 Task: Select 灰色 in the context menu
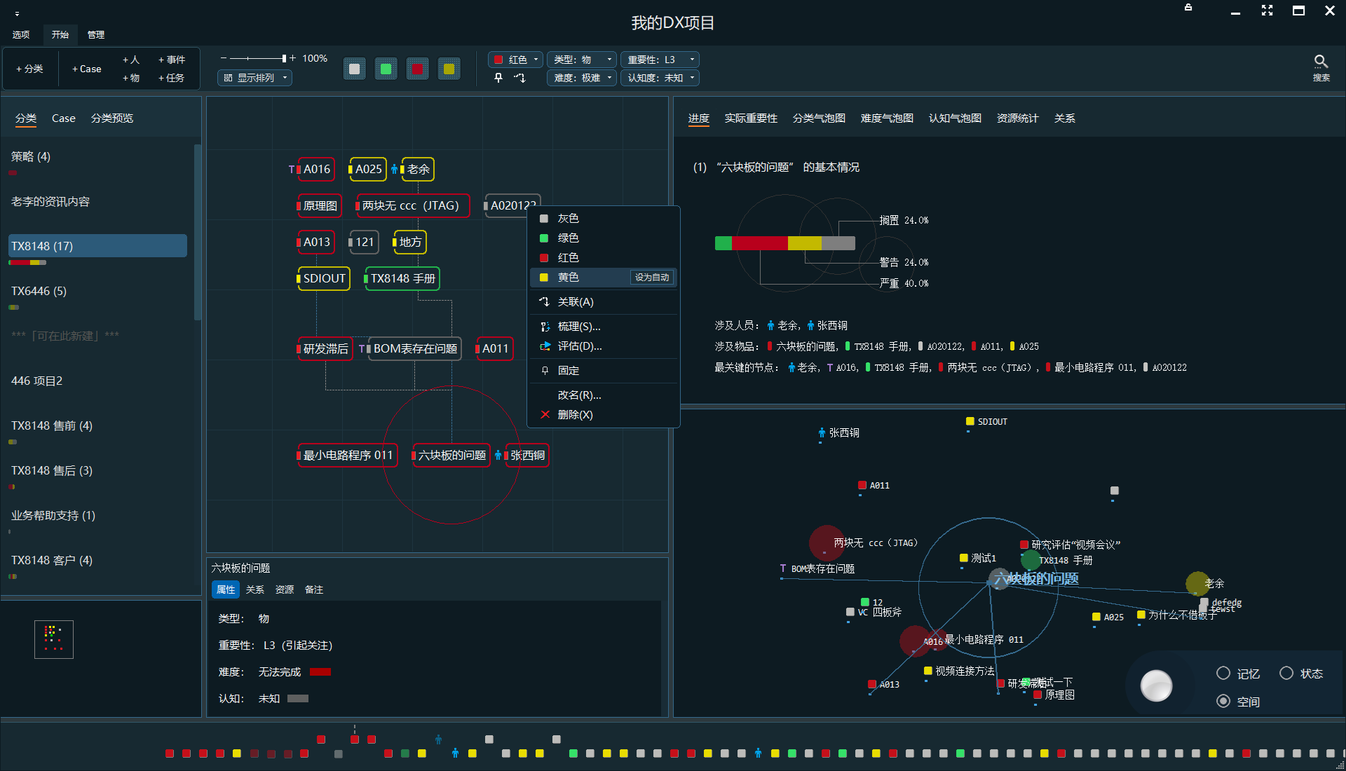603,219
